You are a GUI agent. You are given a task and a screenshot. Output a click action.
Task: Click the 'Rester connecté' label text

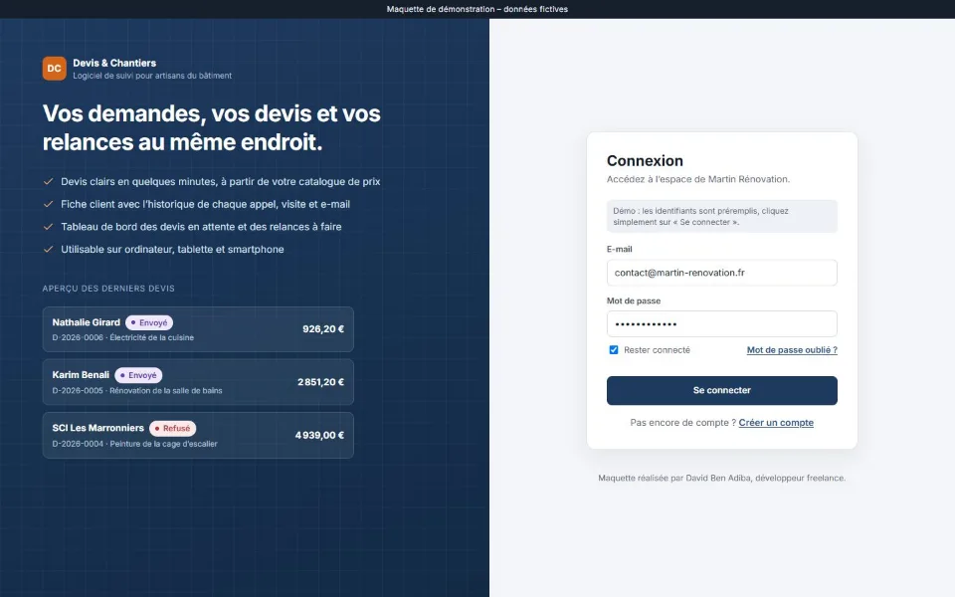pos(657,349)
